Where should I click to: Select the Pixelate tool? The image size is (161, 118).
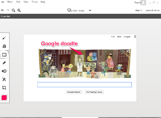pos(4,79)
